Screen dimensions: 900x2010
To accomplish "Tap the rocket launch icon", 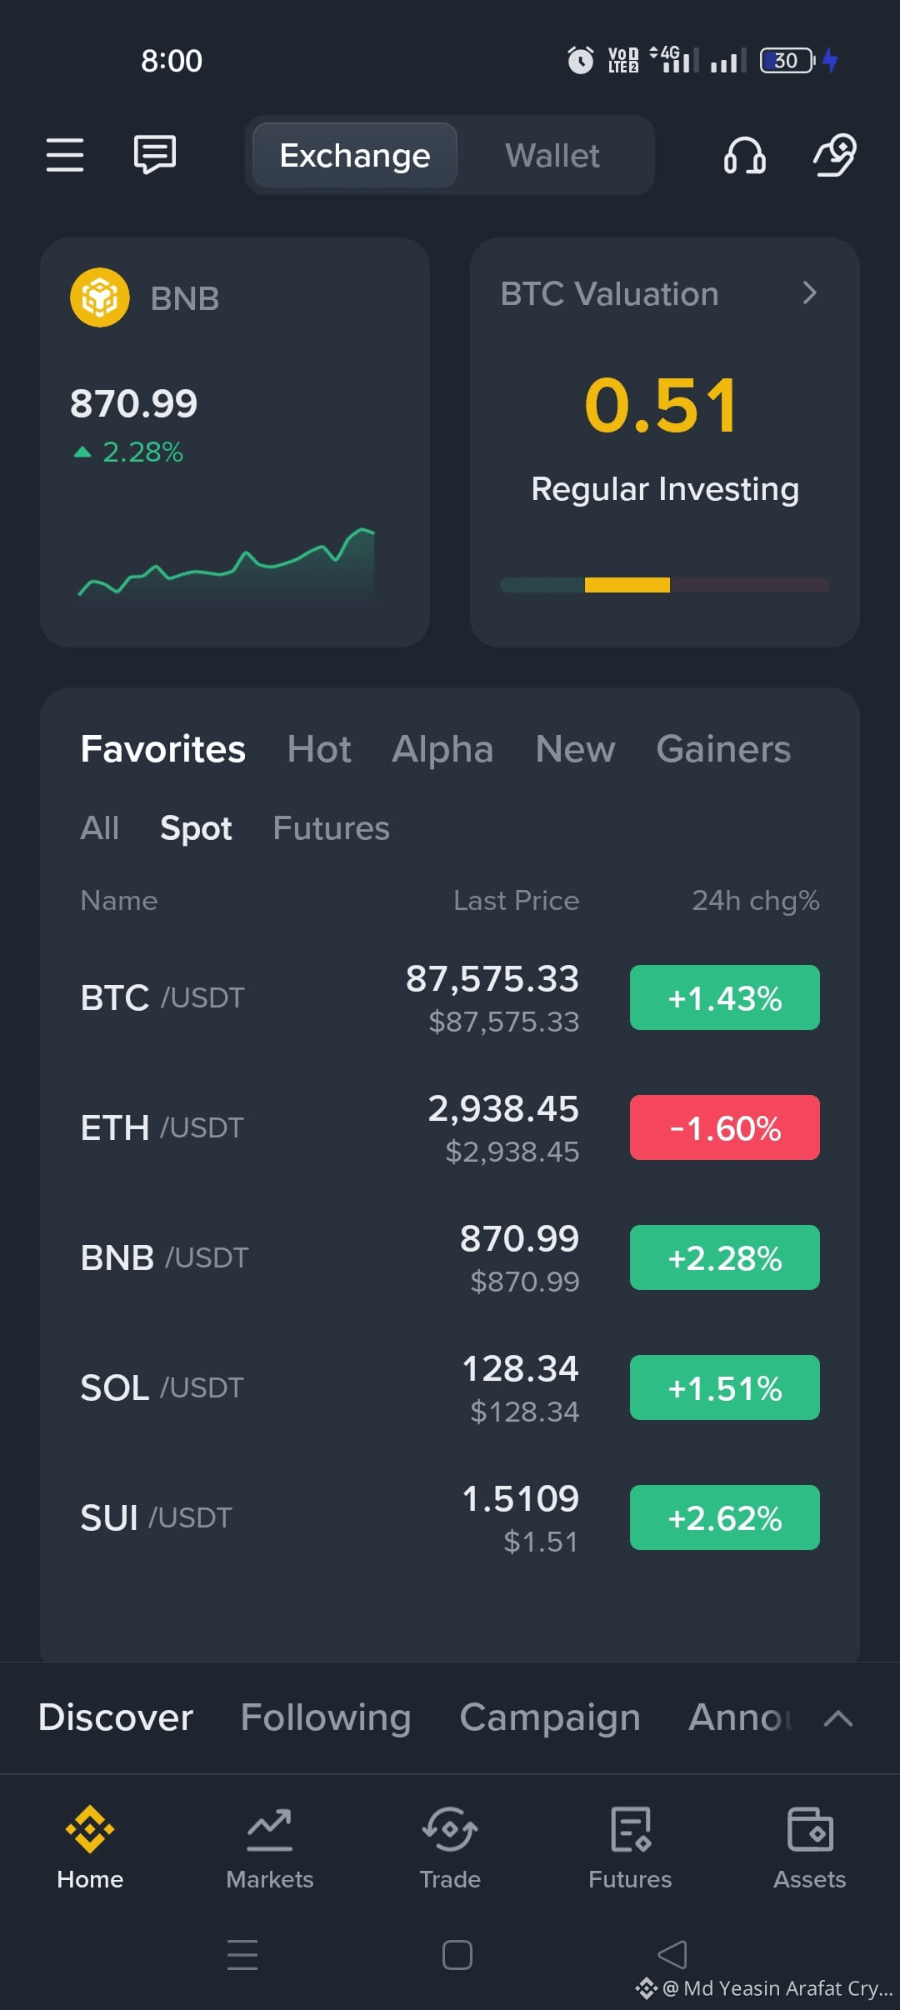I will click(x=835, y=155).
